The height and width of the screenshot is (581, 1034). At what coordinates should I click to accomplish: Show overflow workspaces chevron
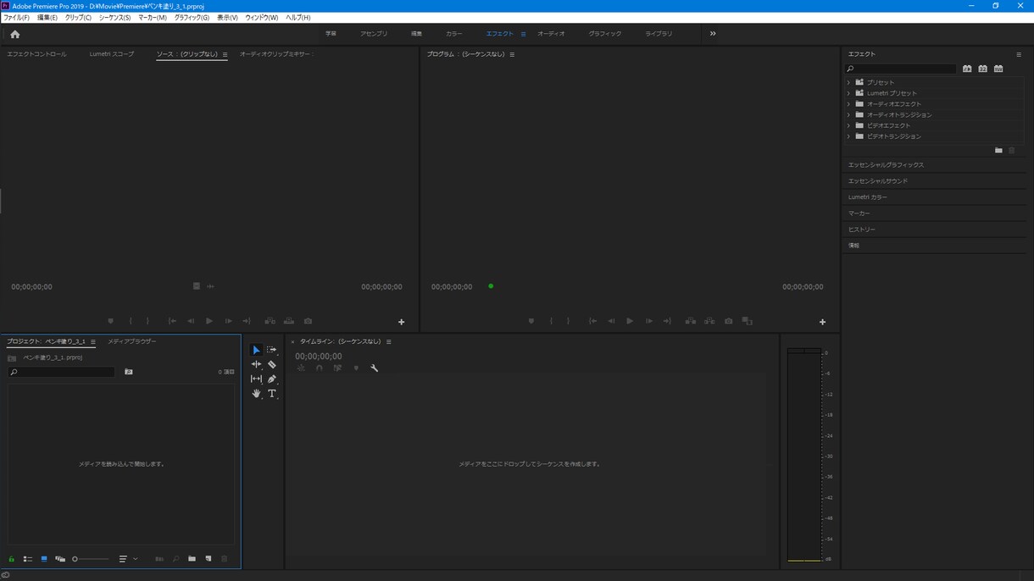coord(713,34)
